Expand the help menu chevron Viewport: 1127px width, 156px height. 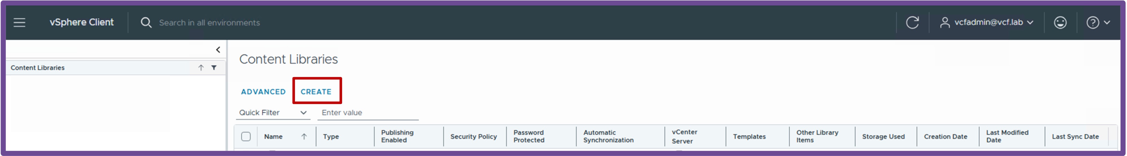[x=1106, y=22]
